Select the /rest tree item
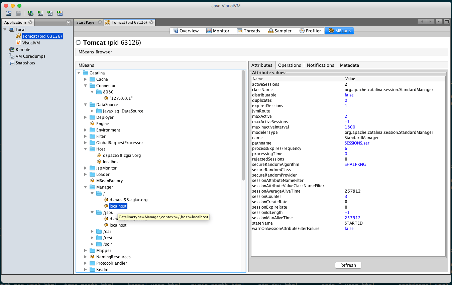The height and width of the screenshot is (285, 452). click(108, 238)
